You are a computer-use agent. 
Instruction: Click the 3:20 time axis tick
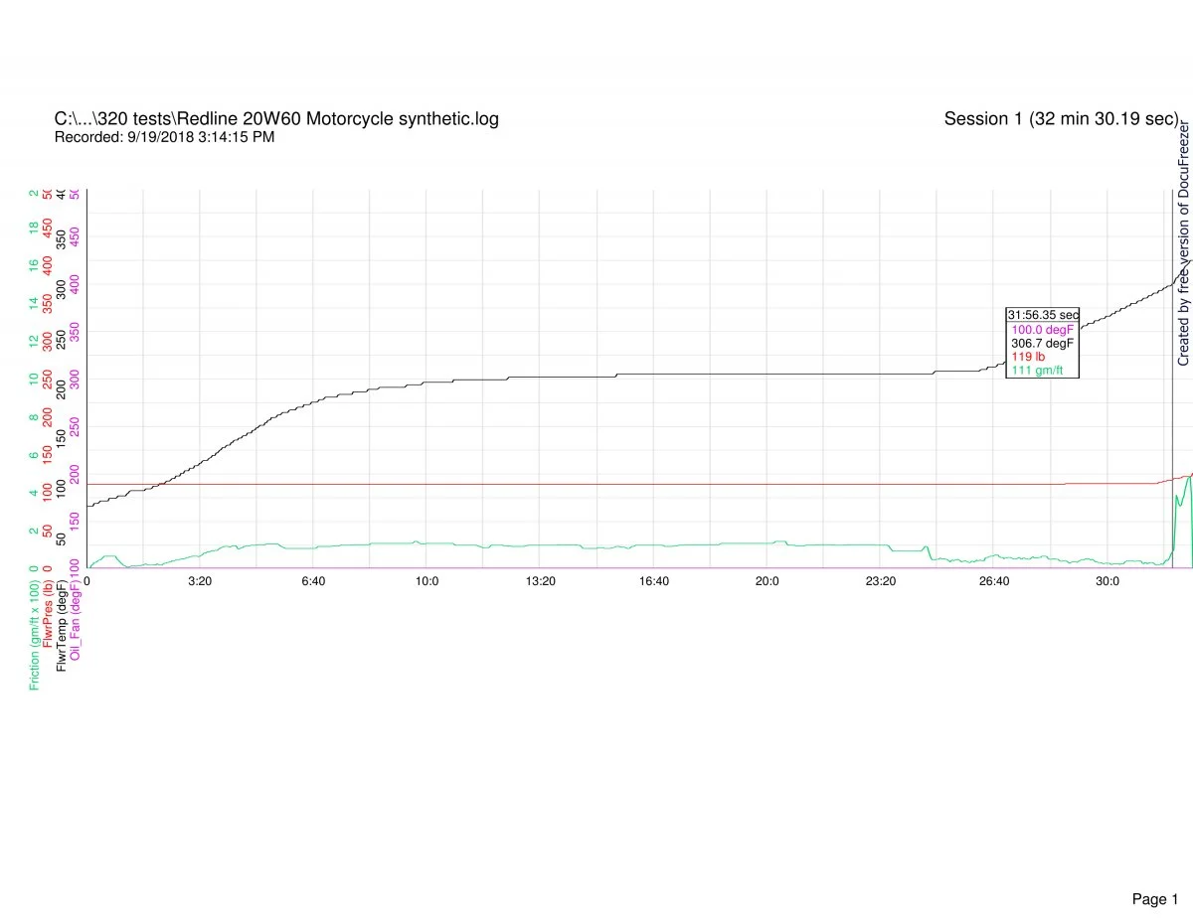[200, 581]
